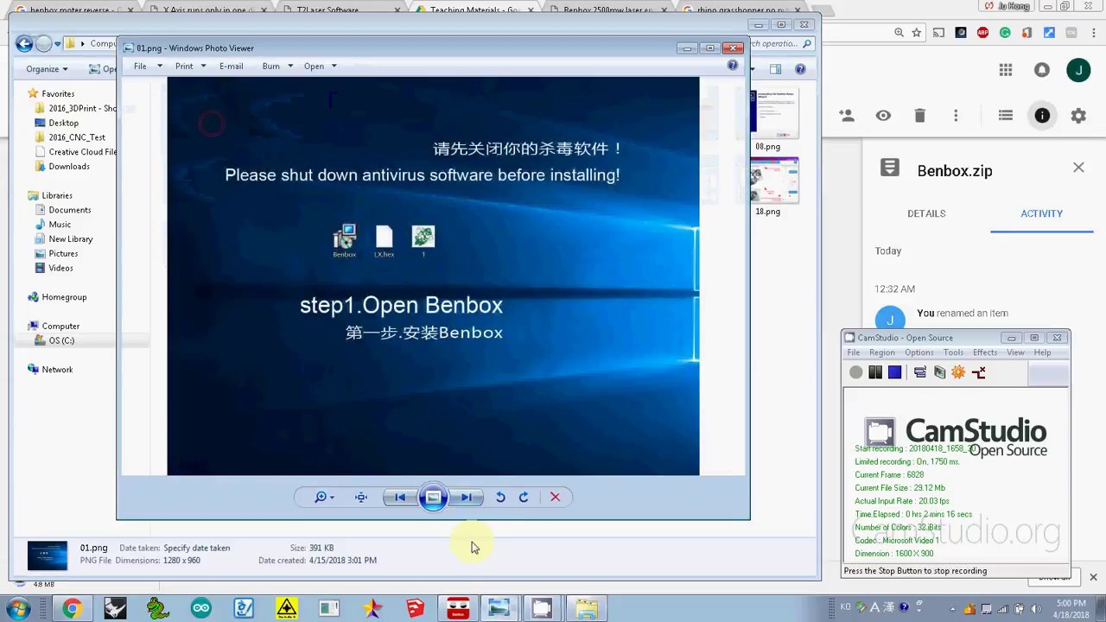Screen dimensions: 1106x622
Task: Select Documents under Libraries
Action: (69, 210)
